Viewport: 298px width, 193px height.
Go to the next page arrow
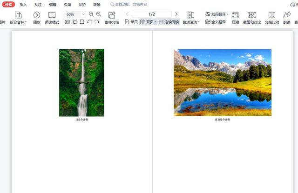click(x=176, y=14)
